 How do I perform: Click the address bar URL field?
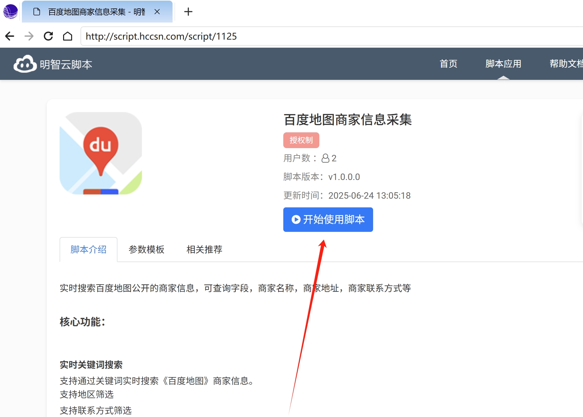332,36
